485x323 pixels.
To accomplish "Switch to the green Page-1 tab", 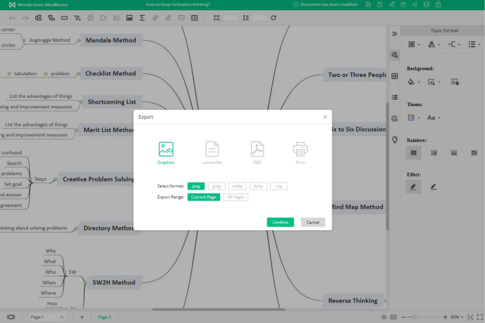I will 105,317.
